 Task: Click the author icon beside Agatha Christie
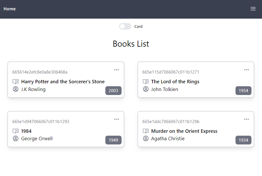[x=146, y=139]
